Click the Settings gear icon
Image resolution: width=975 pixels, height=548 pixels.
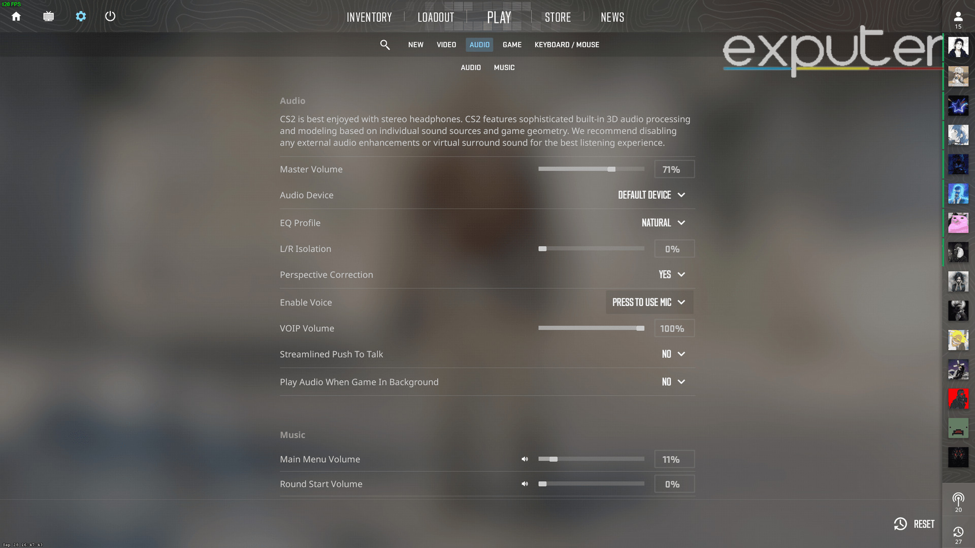pos(80,16)
